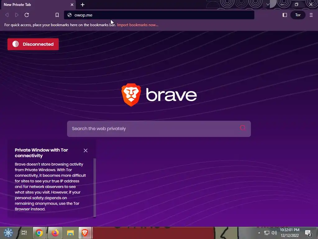Image resolution: width=318 pixels, height=239 pixels.
Task: Click the info card scrollbar
Action: (x=94, y=188)
